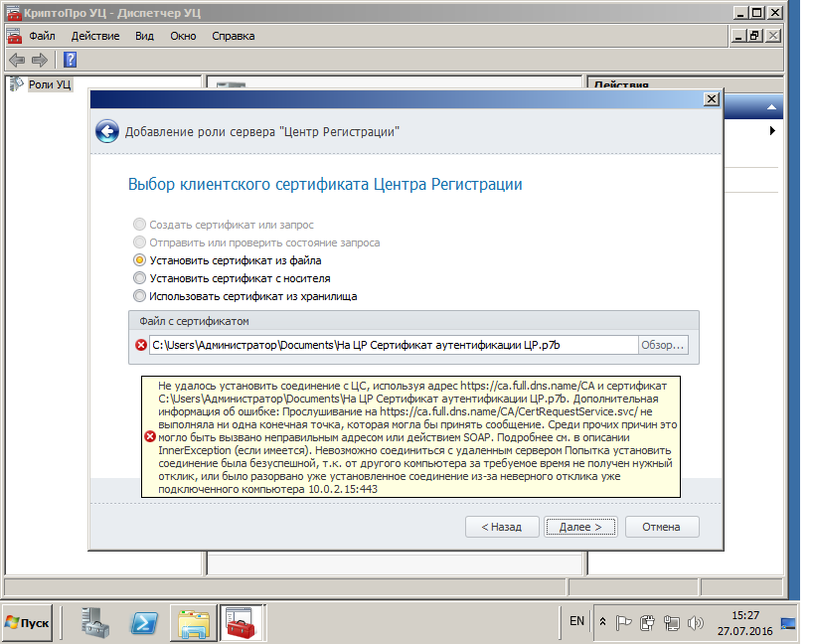This screenshot has width=814, height=644.
Task: Click the Далее > button
Action: coord(580,527)
